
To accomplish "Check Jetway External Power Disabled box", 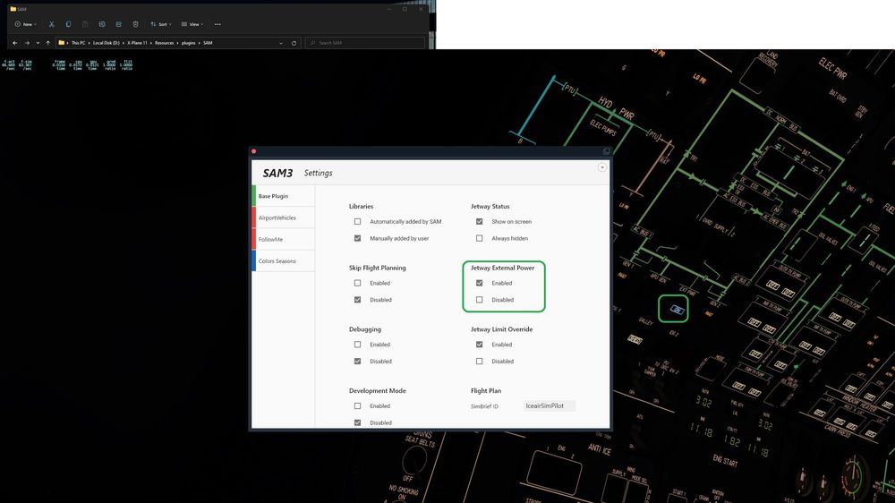I will click(480, 300).
